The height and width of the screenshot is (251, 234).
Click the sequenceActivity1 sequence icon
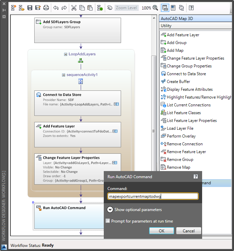81,81
